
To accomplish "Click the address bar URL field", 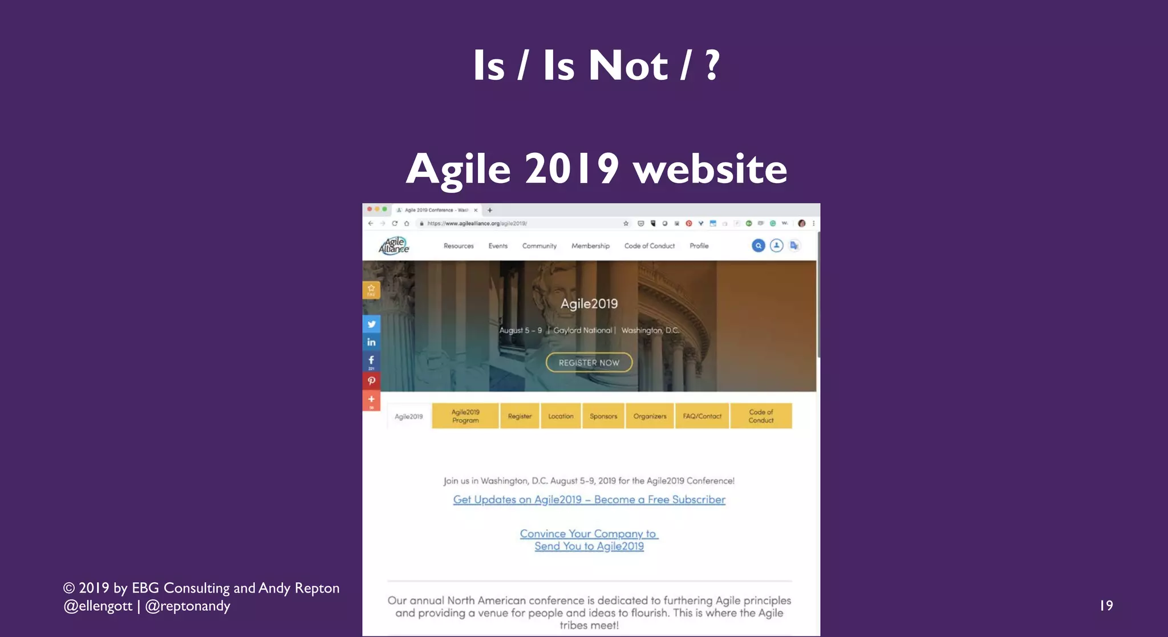I will 525,224.
